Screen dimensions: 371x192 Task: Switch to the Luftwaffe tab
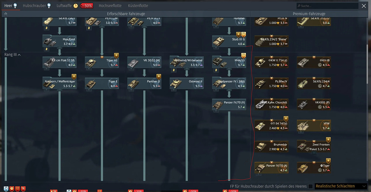coord(64,6)
